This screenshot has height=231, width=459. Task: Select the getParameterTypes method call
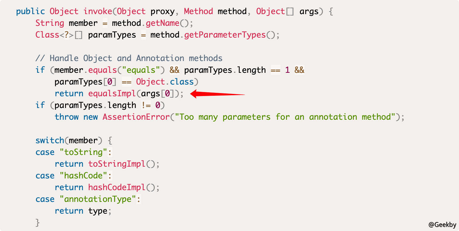coord(225,35)
